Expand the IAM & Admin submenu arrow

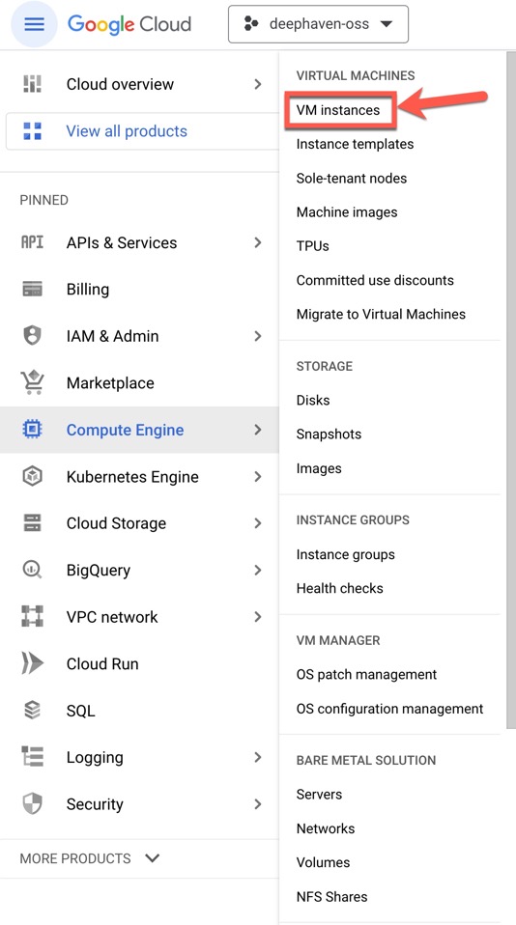click(257, 336)
